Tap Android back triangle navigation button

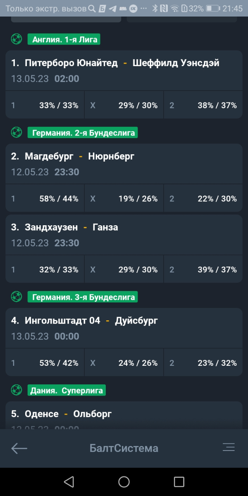[69, 482]
